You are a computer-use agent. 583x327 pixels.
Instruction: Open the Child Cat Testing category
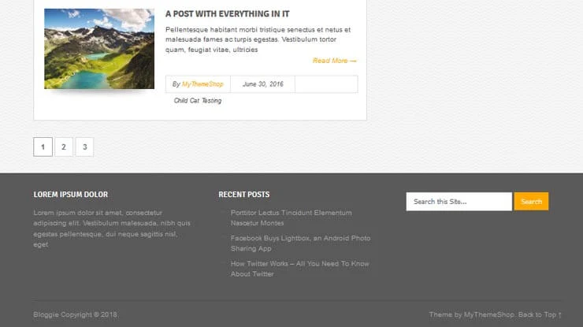tap(198, 100)
